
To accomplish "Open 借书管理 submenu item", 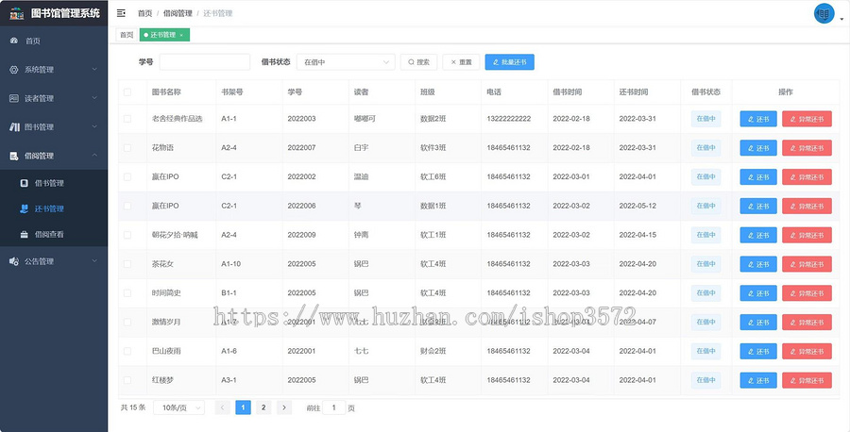I will point(54,183).
